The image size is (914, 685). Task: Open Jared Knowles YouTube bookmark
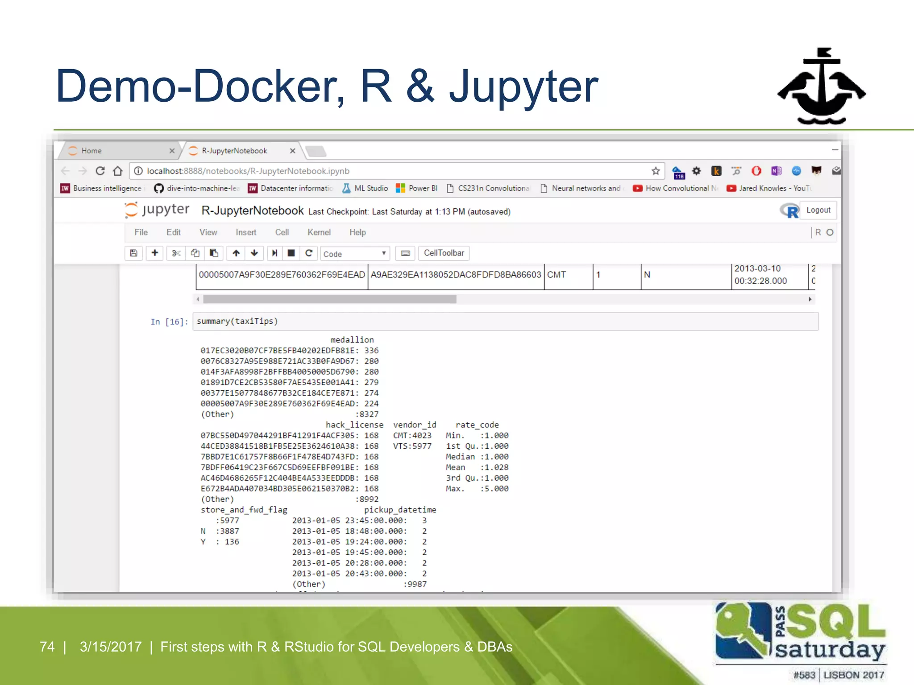pyautogui.click(x=769, y=188)
